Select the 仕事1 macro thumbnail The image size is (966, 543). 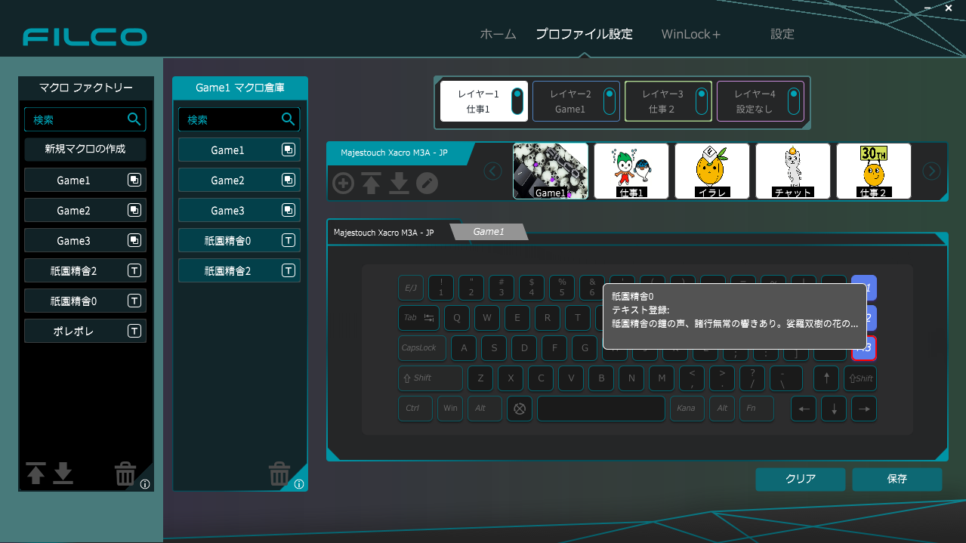(x=631, y=171)
